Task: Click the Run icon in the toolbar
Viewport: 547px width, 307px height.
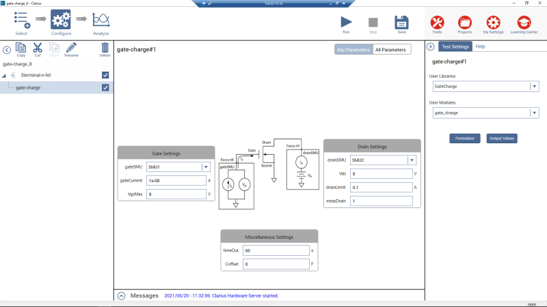Action: [346, 22]
